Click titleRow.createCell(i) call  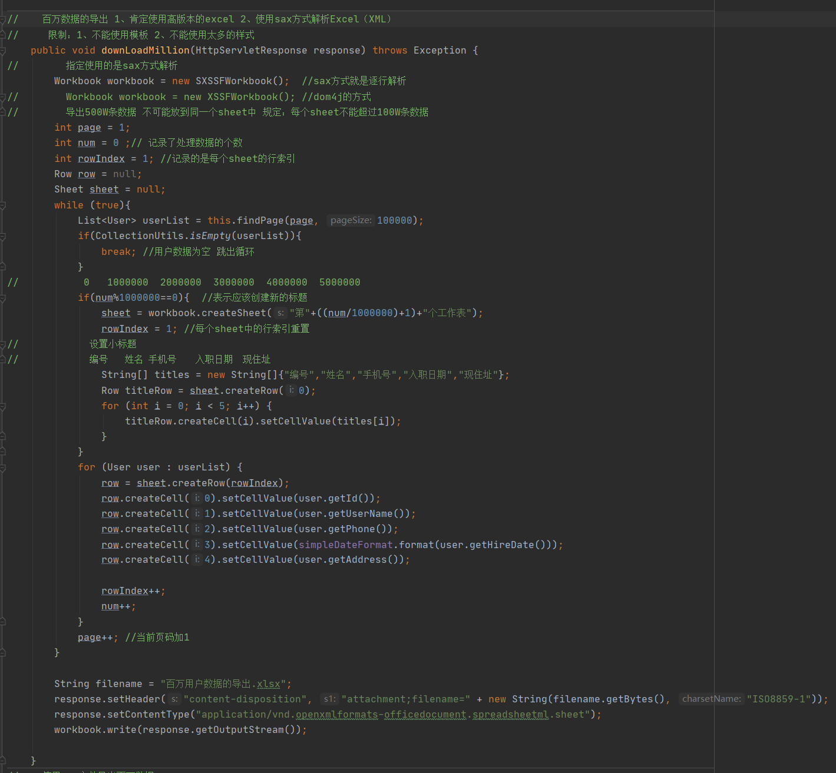tap(190, 422)
